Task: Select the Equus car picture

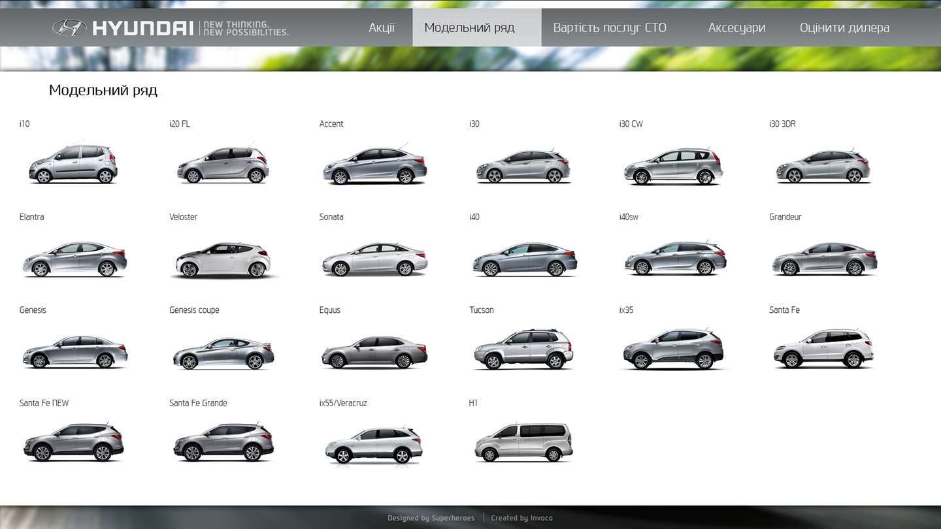Action: [x=374, y=352]
